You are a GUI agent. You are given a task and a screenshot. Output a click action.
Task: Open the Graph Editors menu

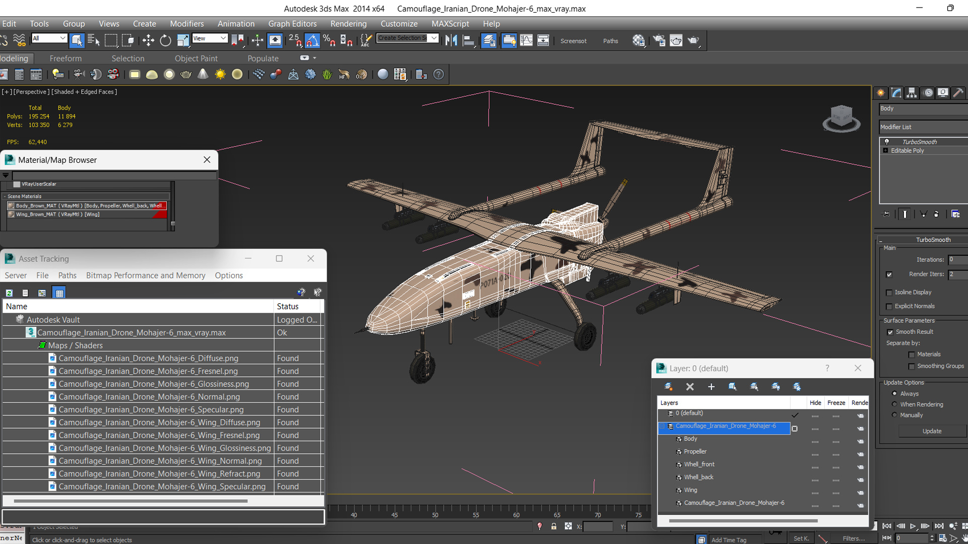292,24
